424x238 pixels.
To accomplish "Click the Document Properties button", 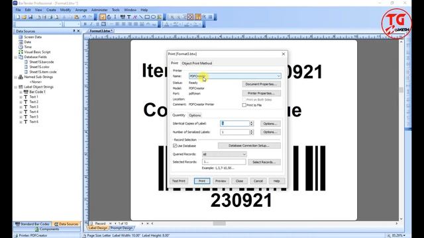I will (261, 84).
